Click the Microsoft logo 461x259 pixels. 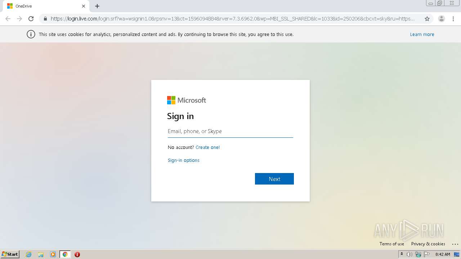(187, 100)
